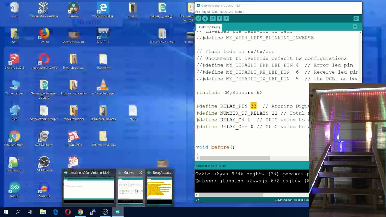
Task: Open the Pomoc menu
Action: point(239,12)
